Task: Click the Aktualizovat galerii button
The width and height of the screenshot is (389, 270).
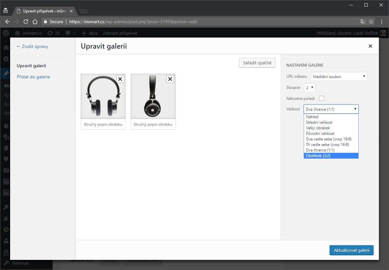Action: point(351,250)
